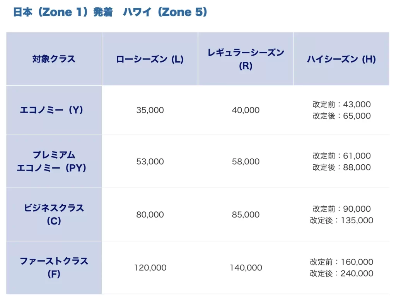Viewport: 396px width, 302px height.
Task: Click the 日本（Zone 1）発着 ハワイ heading
Action: click(110, 12)
